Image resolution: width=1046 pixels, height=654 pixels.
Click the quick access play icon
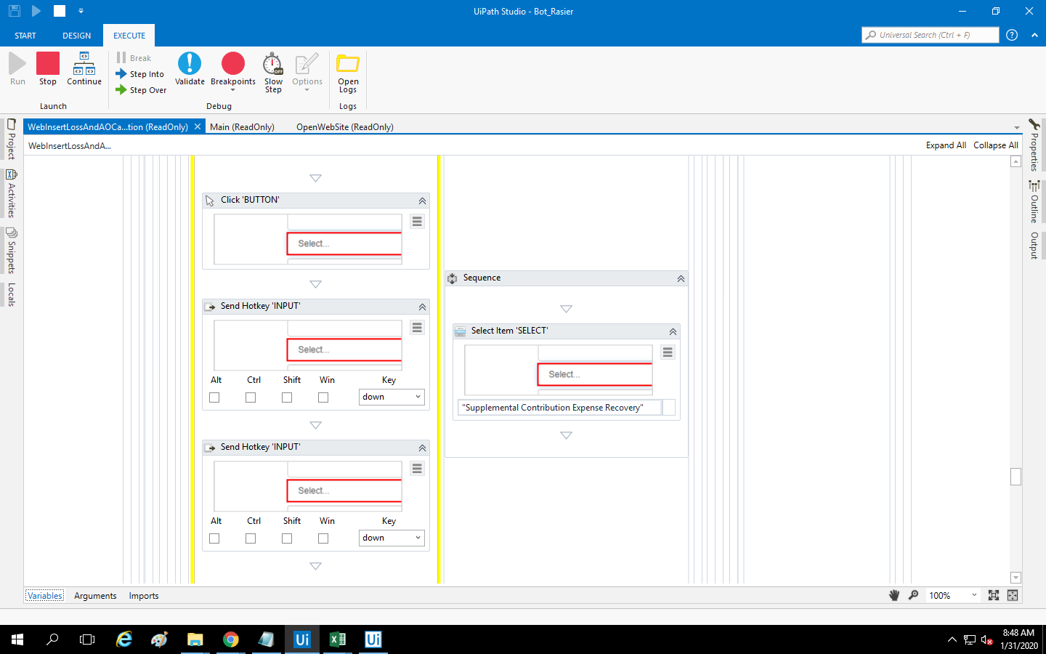[36, 11]
